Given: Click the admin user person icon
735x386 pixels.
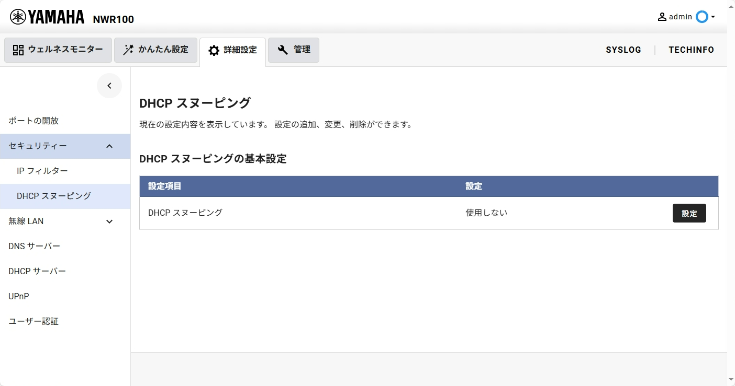Looking at the screenshot, I should tap(662, 17).
